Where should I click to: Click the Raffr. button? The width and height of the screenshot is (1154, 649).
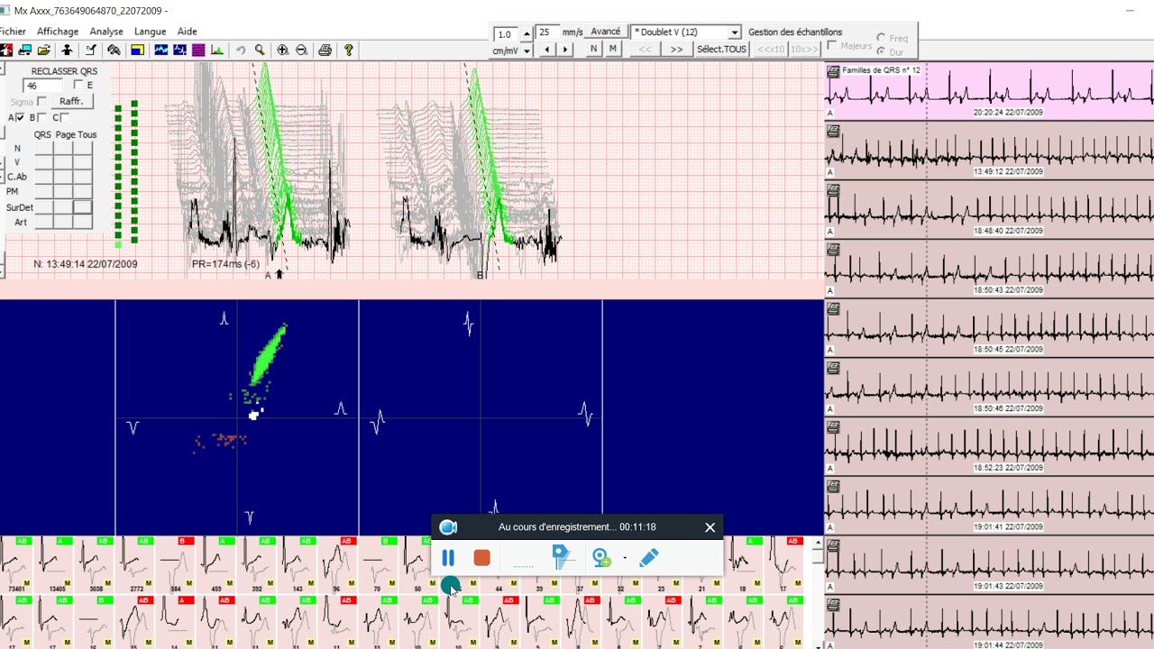[71, 101]
